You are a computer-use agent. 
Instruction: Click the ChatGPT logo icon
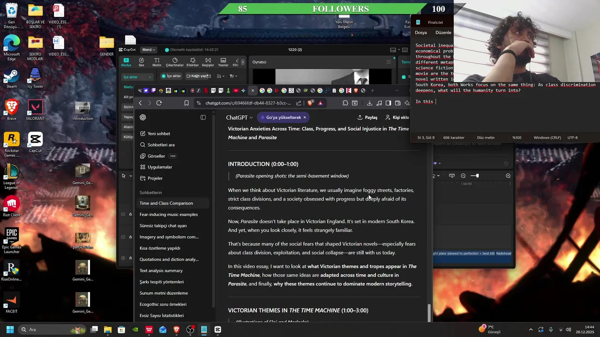tap(143, 117)
